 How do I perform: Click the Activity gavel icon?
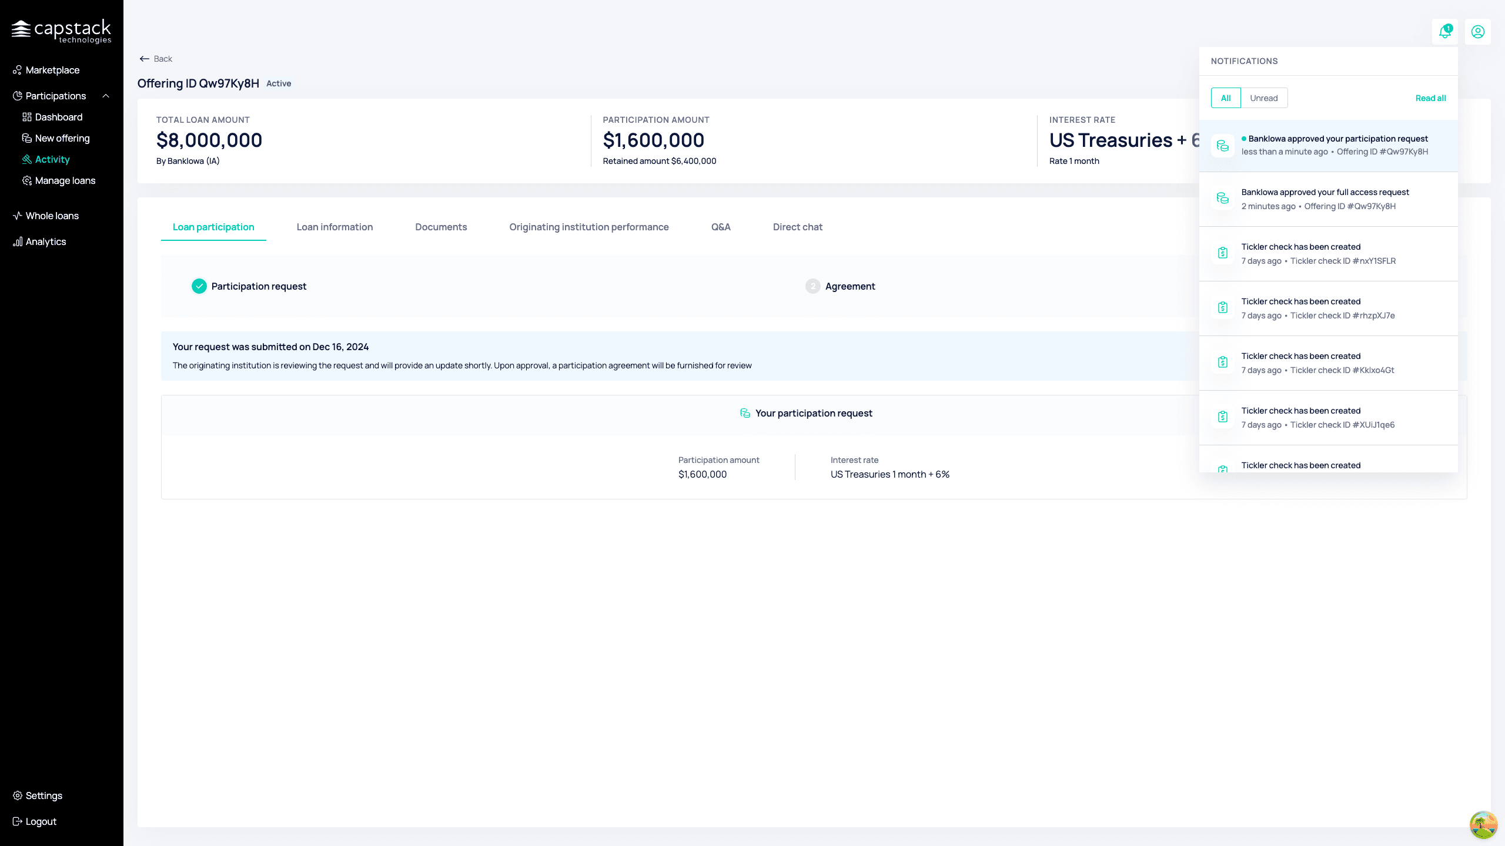point(27,159)
